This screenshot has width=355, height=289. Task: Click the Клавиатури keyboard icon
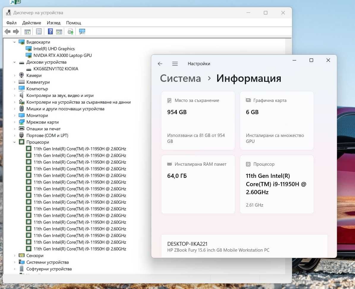21,82
